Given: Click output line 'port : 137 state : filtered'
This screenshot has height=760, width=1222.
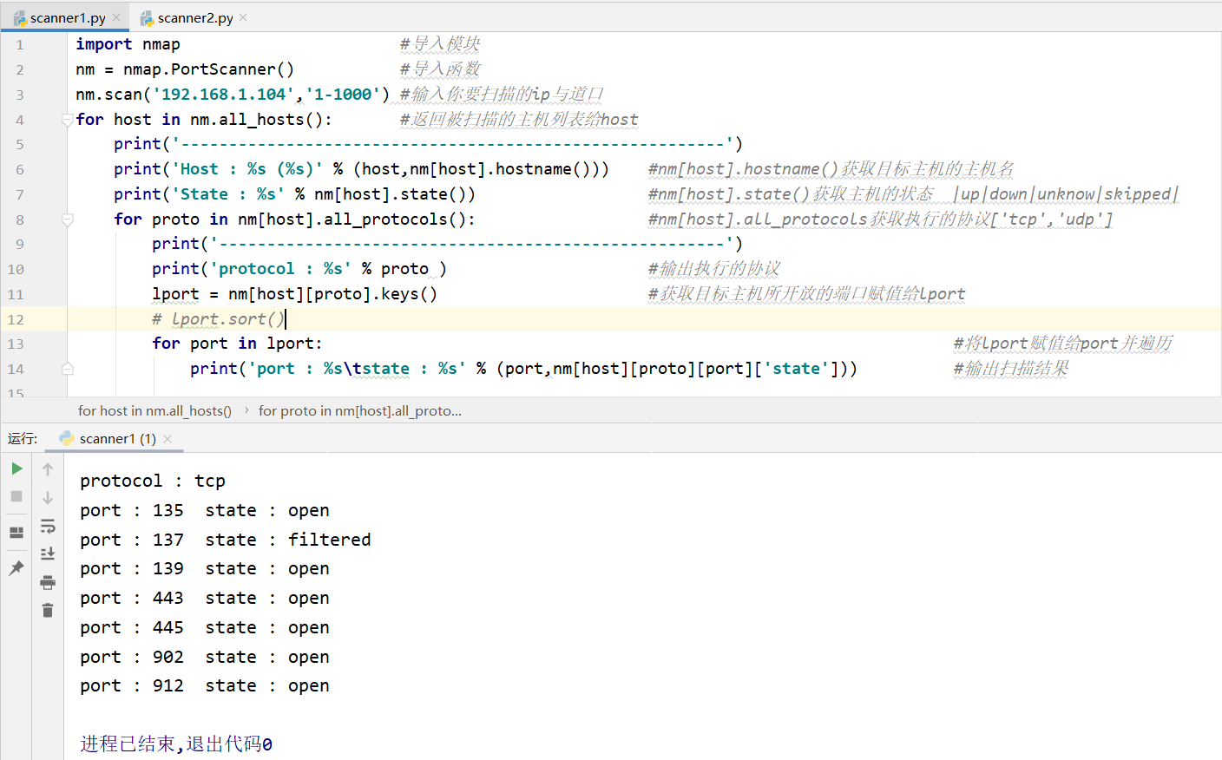Looking at the screenshot, I should (226, 540).
